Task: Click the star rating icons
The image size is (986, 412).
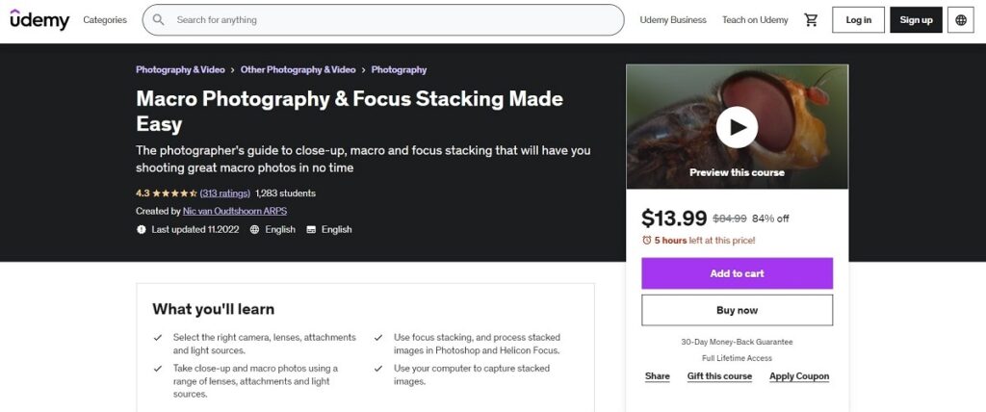Action: tap(175, 193)
